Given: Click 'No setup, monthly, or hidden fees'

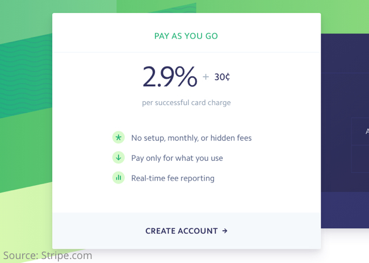Looking at the screenshot, I should point(191,137).
